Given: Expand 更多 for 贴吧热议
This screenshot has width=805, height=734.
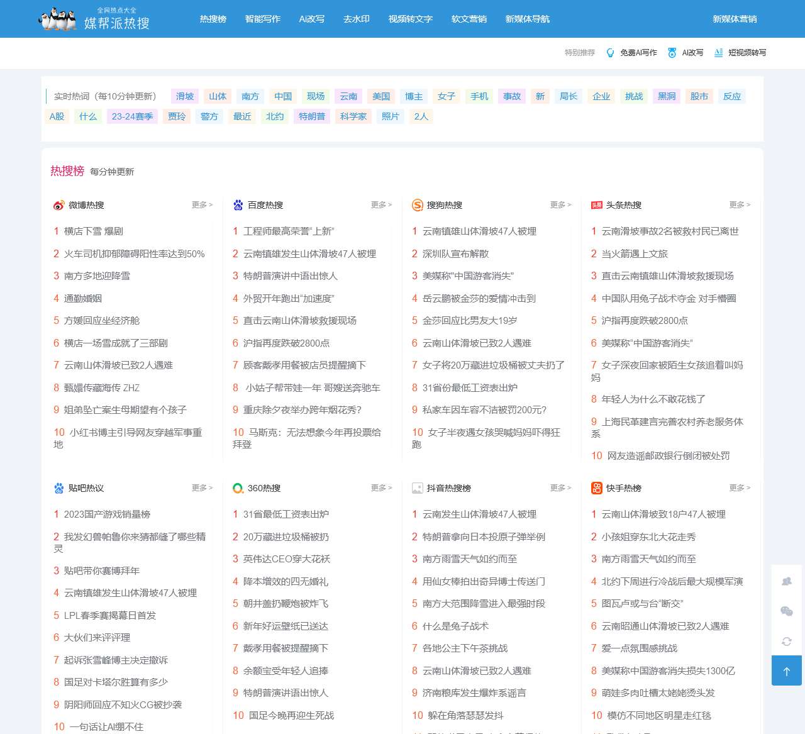Looking at the screenshot, I should tap(202, 488).
